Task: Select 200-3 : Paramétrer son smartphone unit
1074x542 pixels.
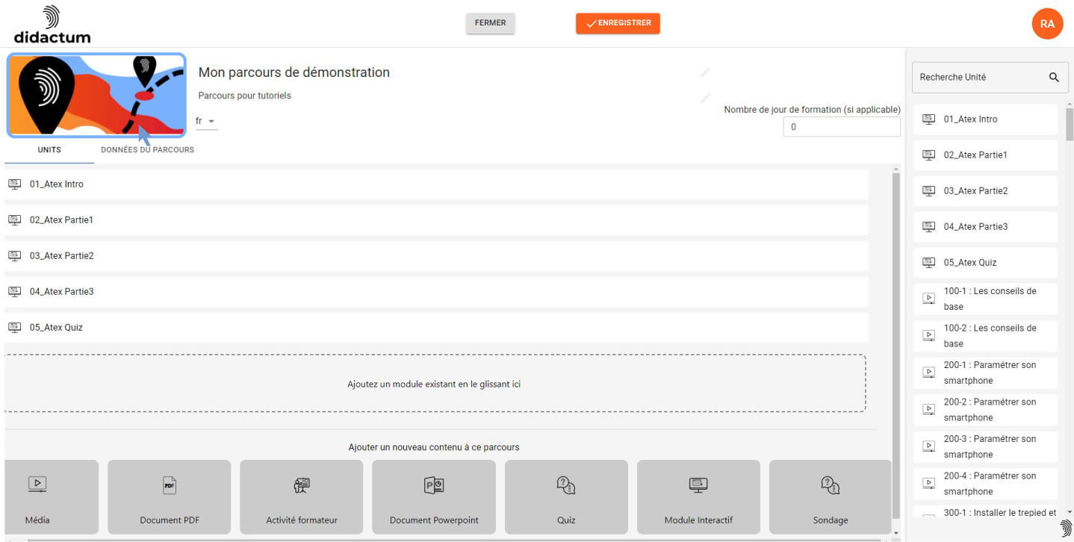Action: pos(986,446)
